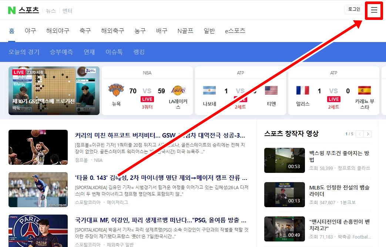
Task: Click the 점프볼 source label
Action: 81,160
